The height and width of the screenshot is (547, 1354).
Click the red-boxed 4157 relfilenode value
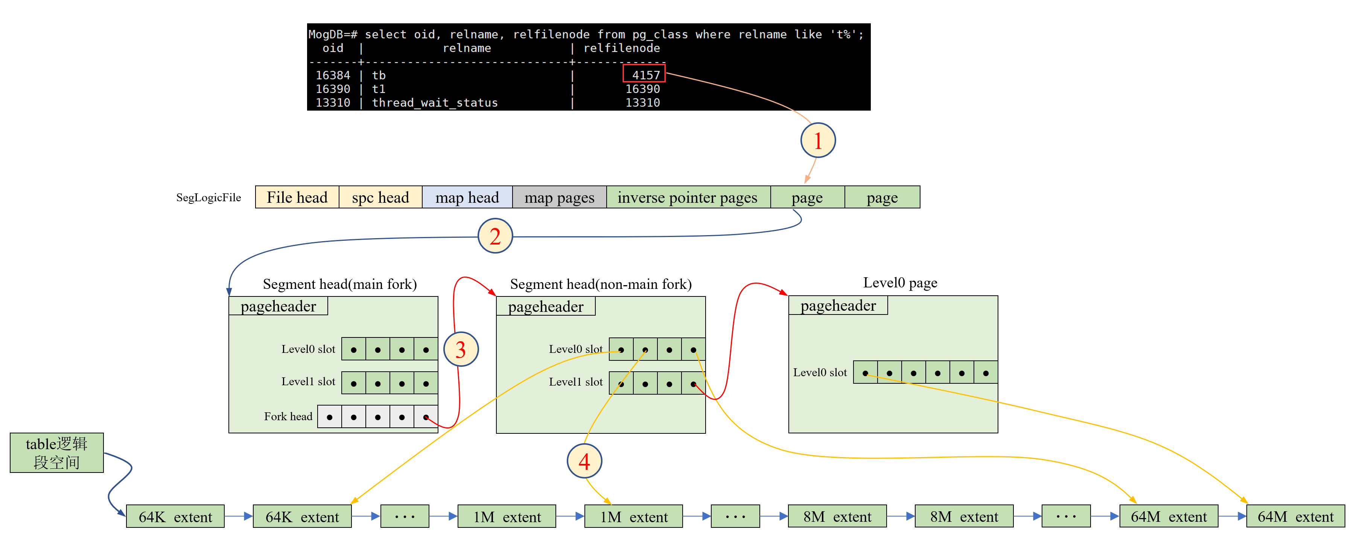coord(644,74)
